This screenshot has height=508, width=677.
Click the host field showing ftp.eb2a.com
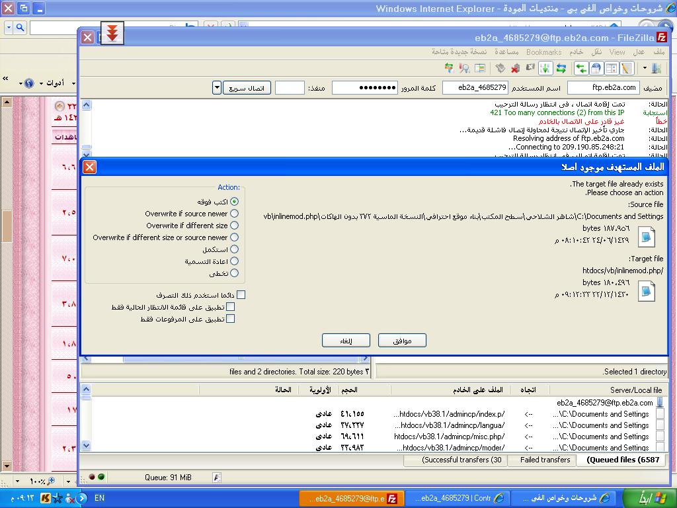pyautogui.click(x=603, y=87)
